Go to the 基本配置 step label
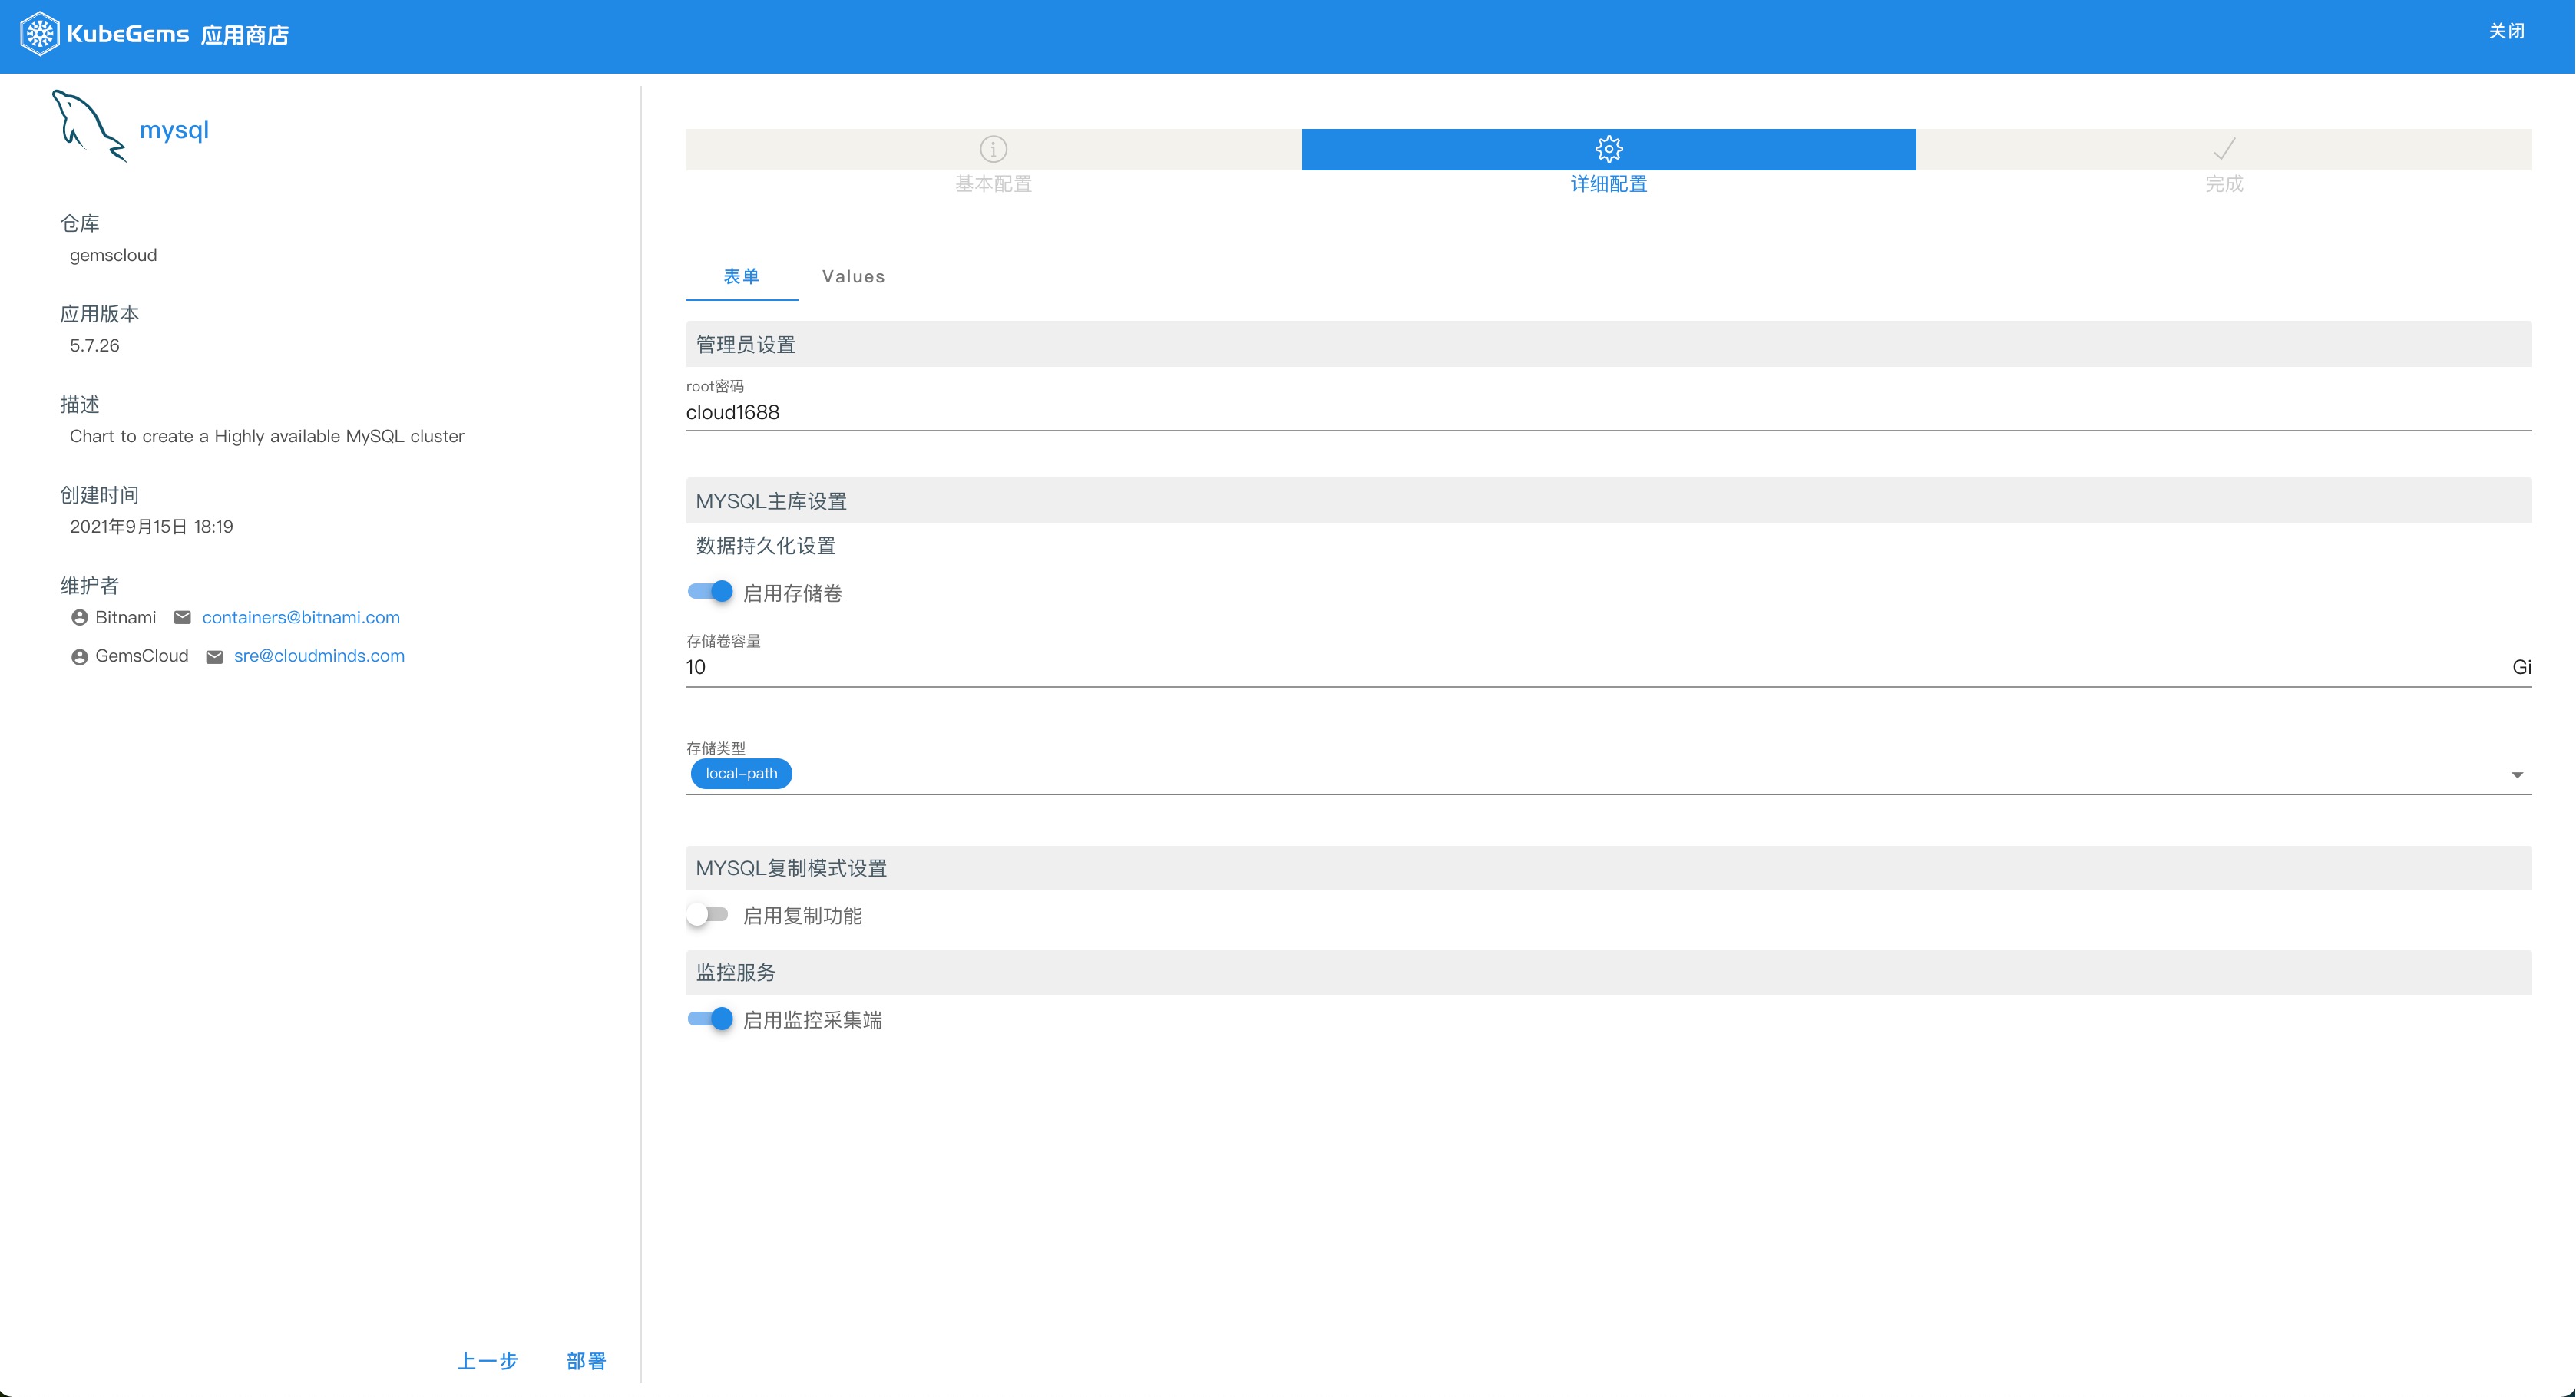Screen dimensions: 2576x1397 (x=993, y=184)
